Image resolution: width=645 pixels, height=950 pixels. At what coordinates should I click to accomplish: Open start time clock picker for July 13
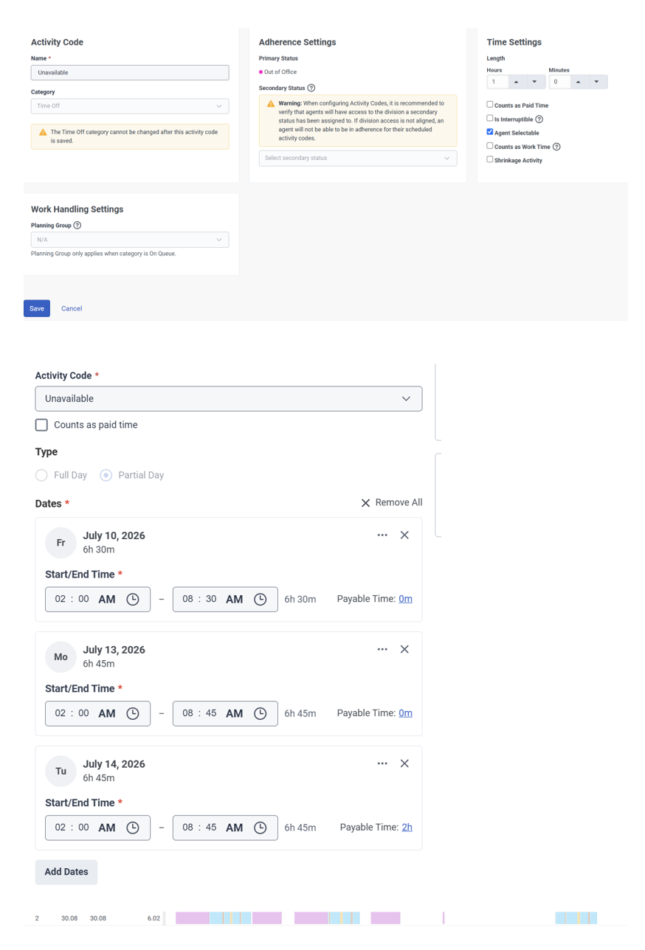133,714
